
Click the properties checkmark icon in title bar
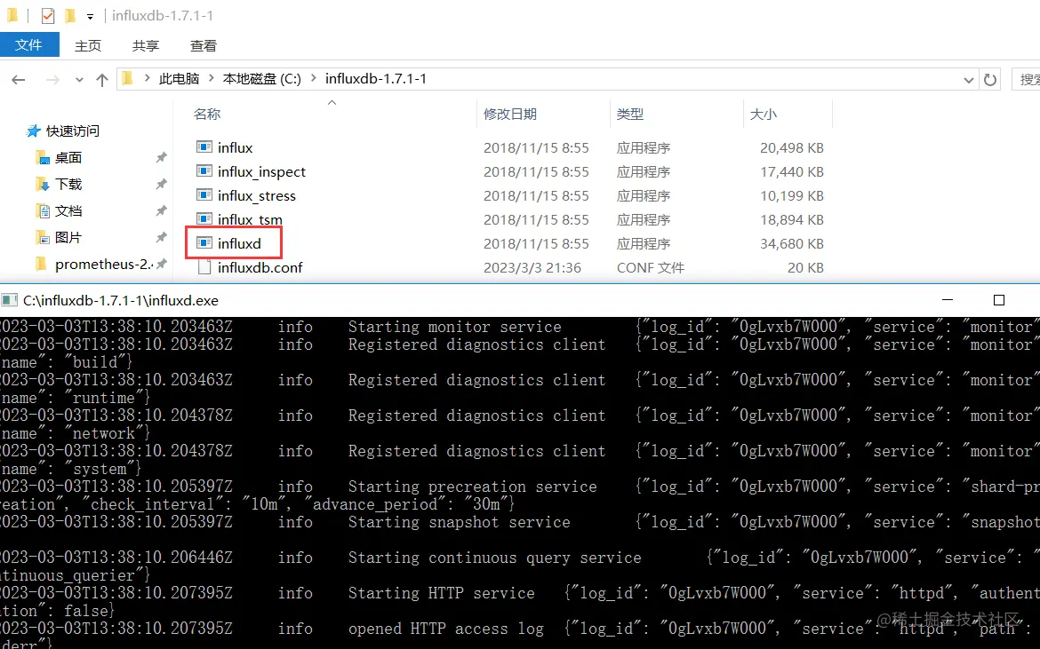coord(48,15)
